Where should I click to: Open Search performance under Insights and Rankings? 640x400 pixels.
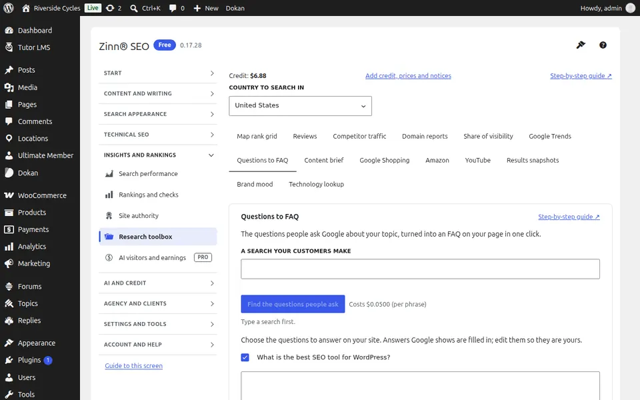(158, 174)
